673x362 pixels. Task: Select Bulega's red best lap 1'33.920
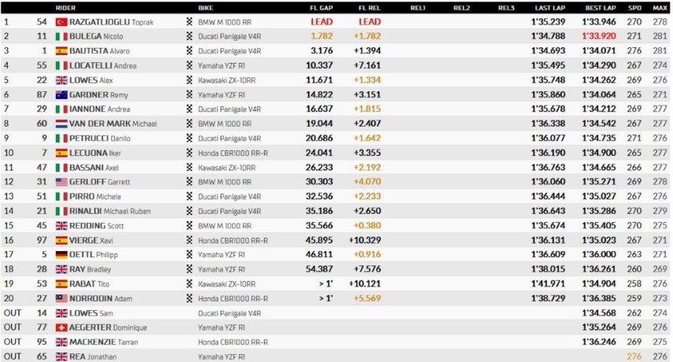(x=599, y=36)
